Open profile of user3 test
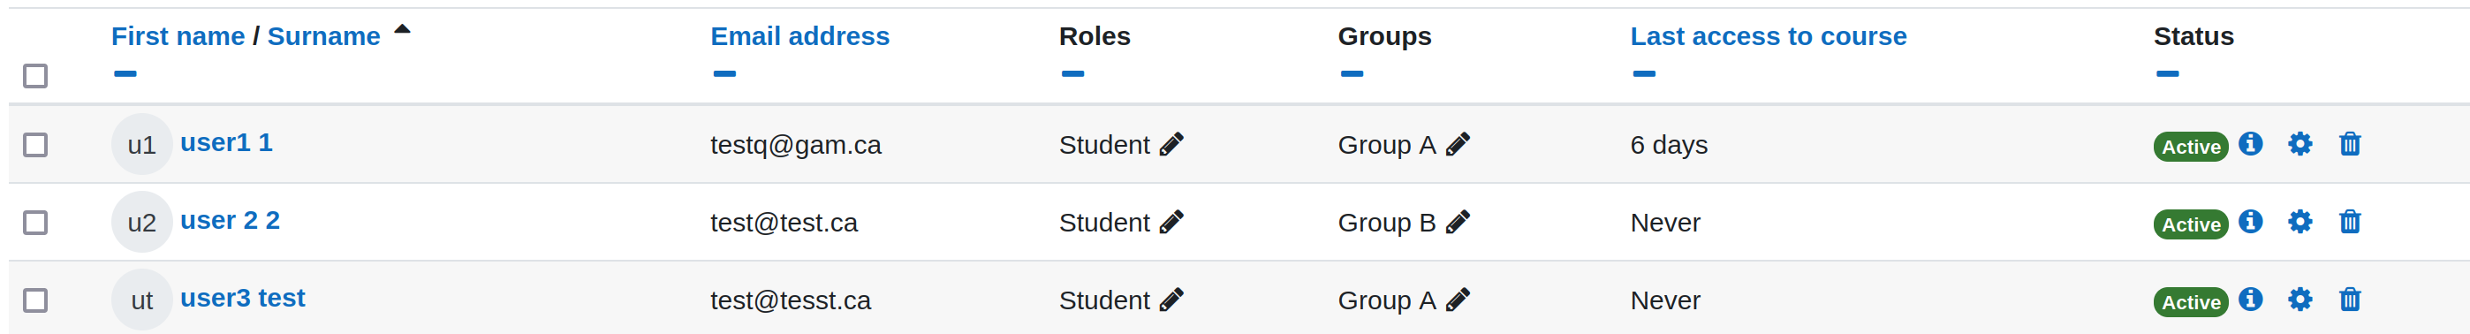This screenshot has width=2470, height=334. point(243,299)
